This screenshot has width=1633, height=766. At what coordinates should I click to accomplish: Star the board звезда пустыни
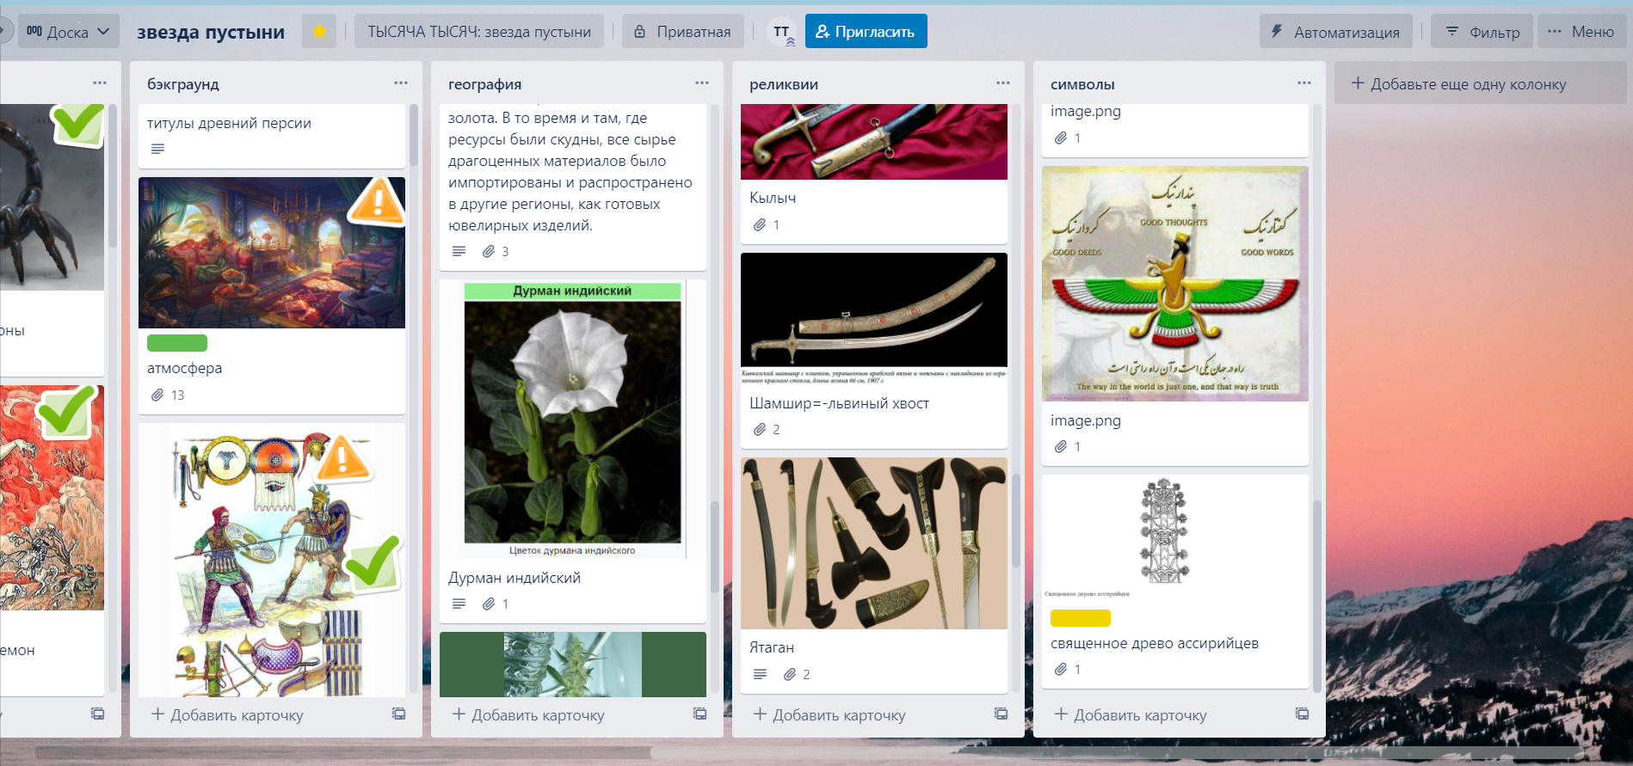(x=319, y=32)
